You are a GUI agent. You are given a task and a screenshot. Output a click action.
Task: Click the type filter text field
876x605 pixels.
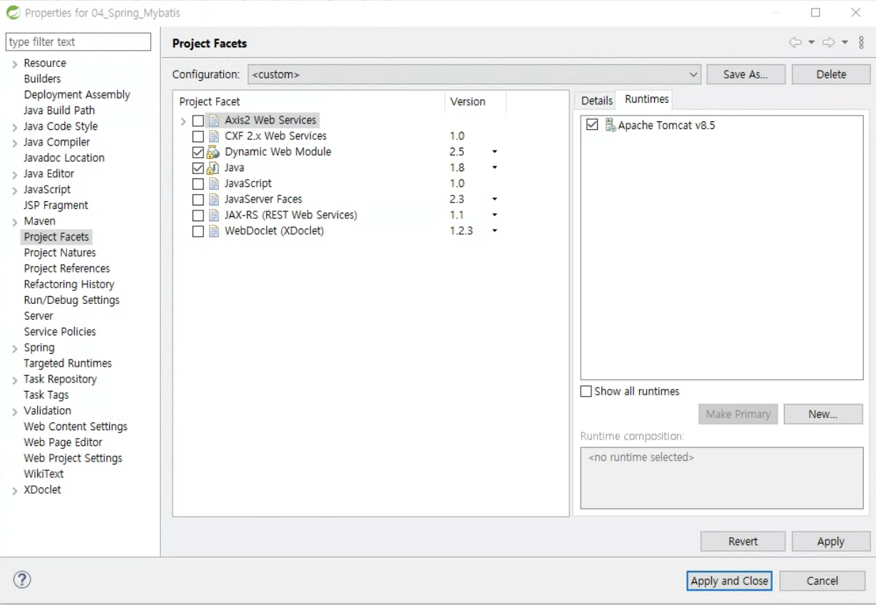pos(78,42)
